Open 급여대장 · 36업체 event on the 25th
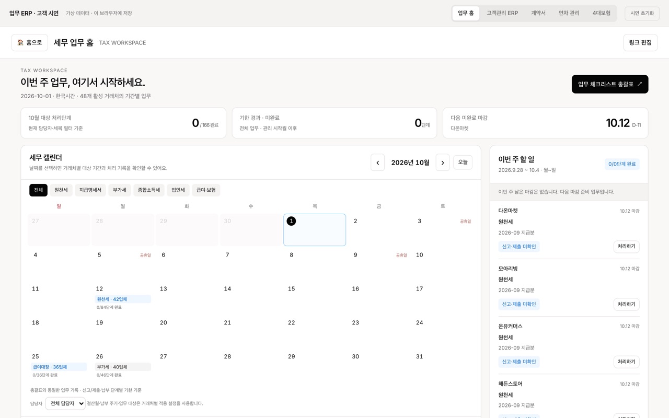 [x=59, y=367]
